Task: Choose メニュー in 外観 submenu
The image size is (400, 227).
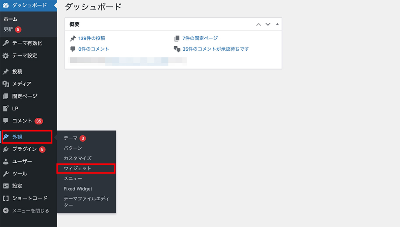Action: 73,179
